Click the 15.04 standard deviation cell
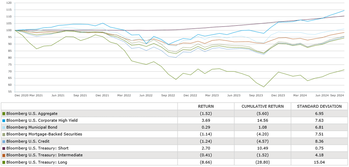 (x=319, y=162)
